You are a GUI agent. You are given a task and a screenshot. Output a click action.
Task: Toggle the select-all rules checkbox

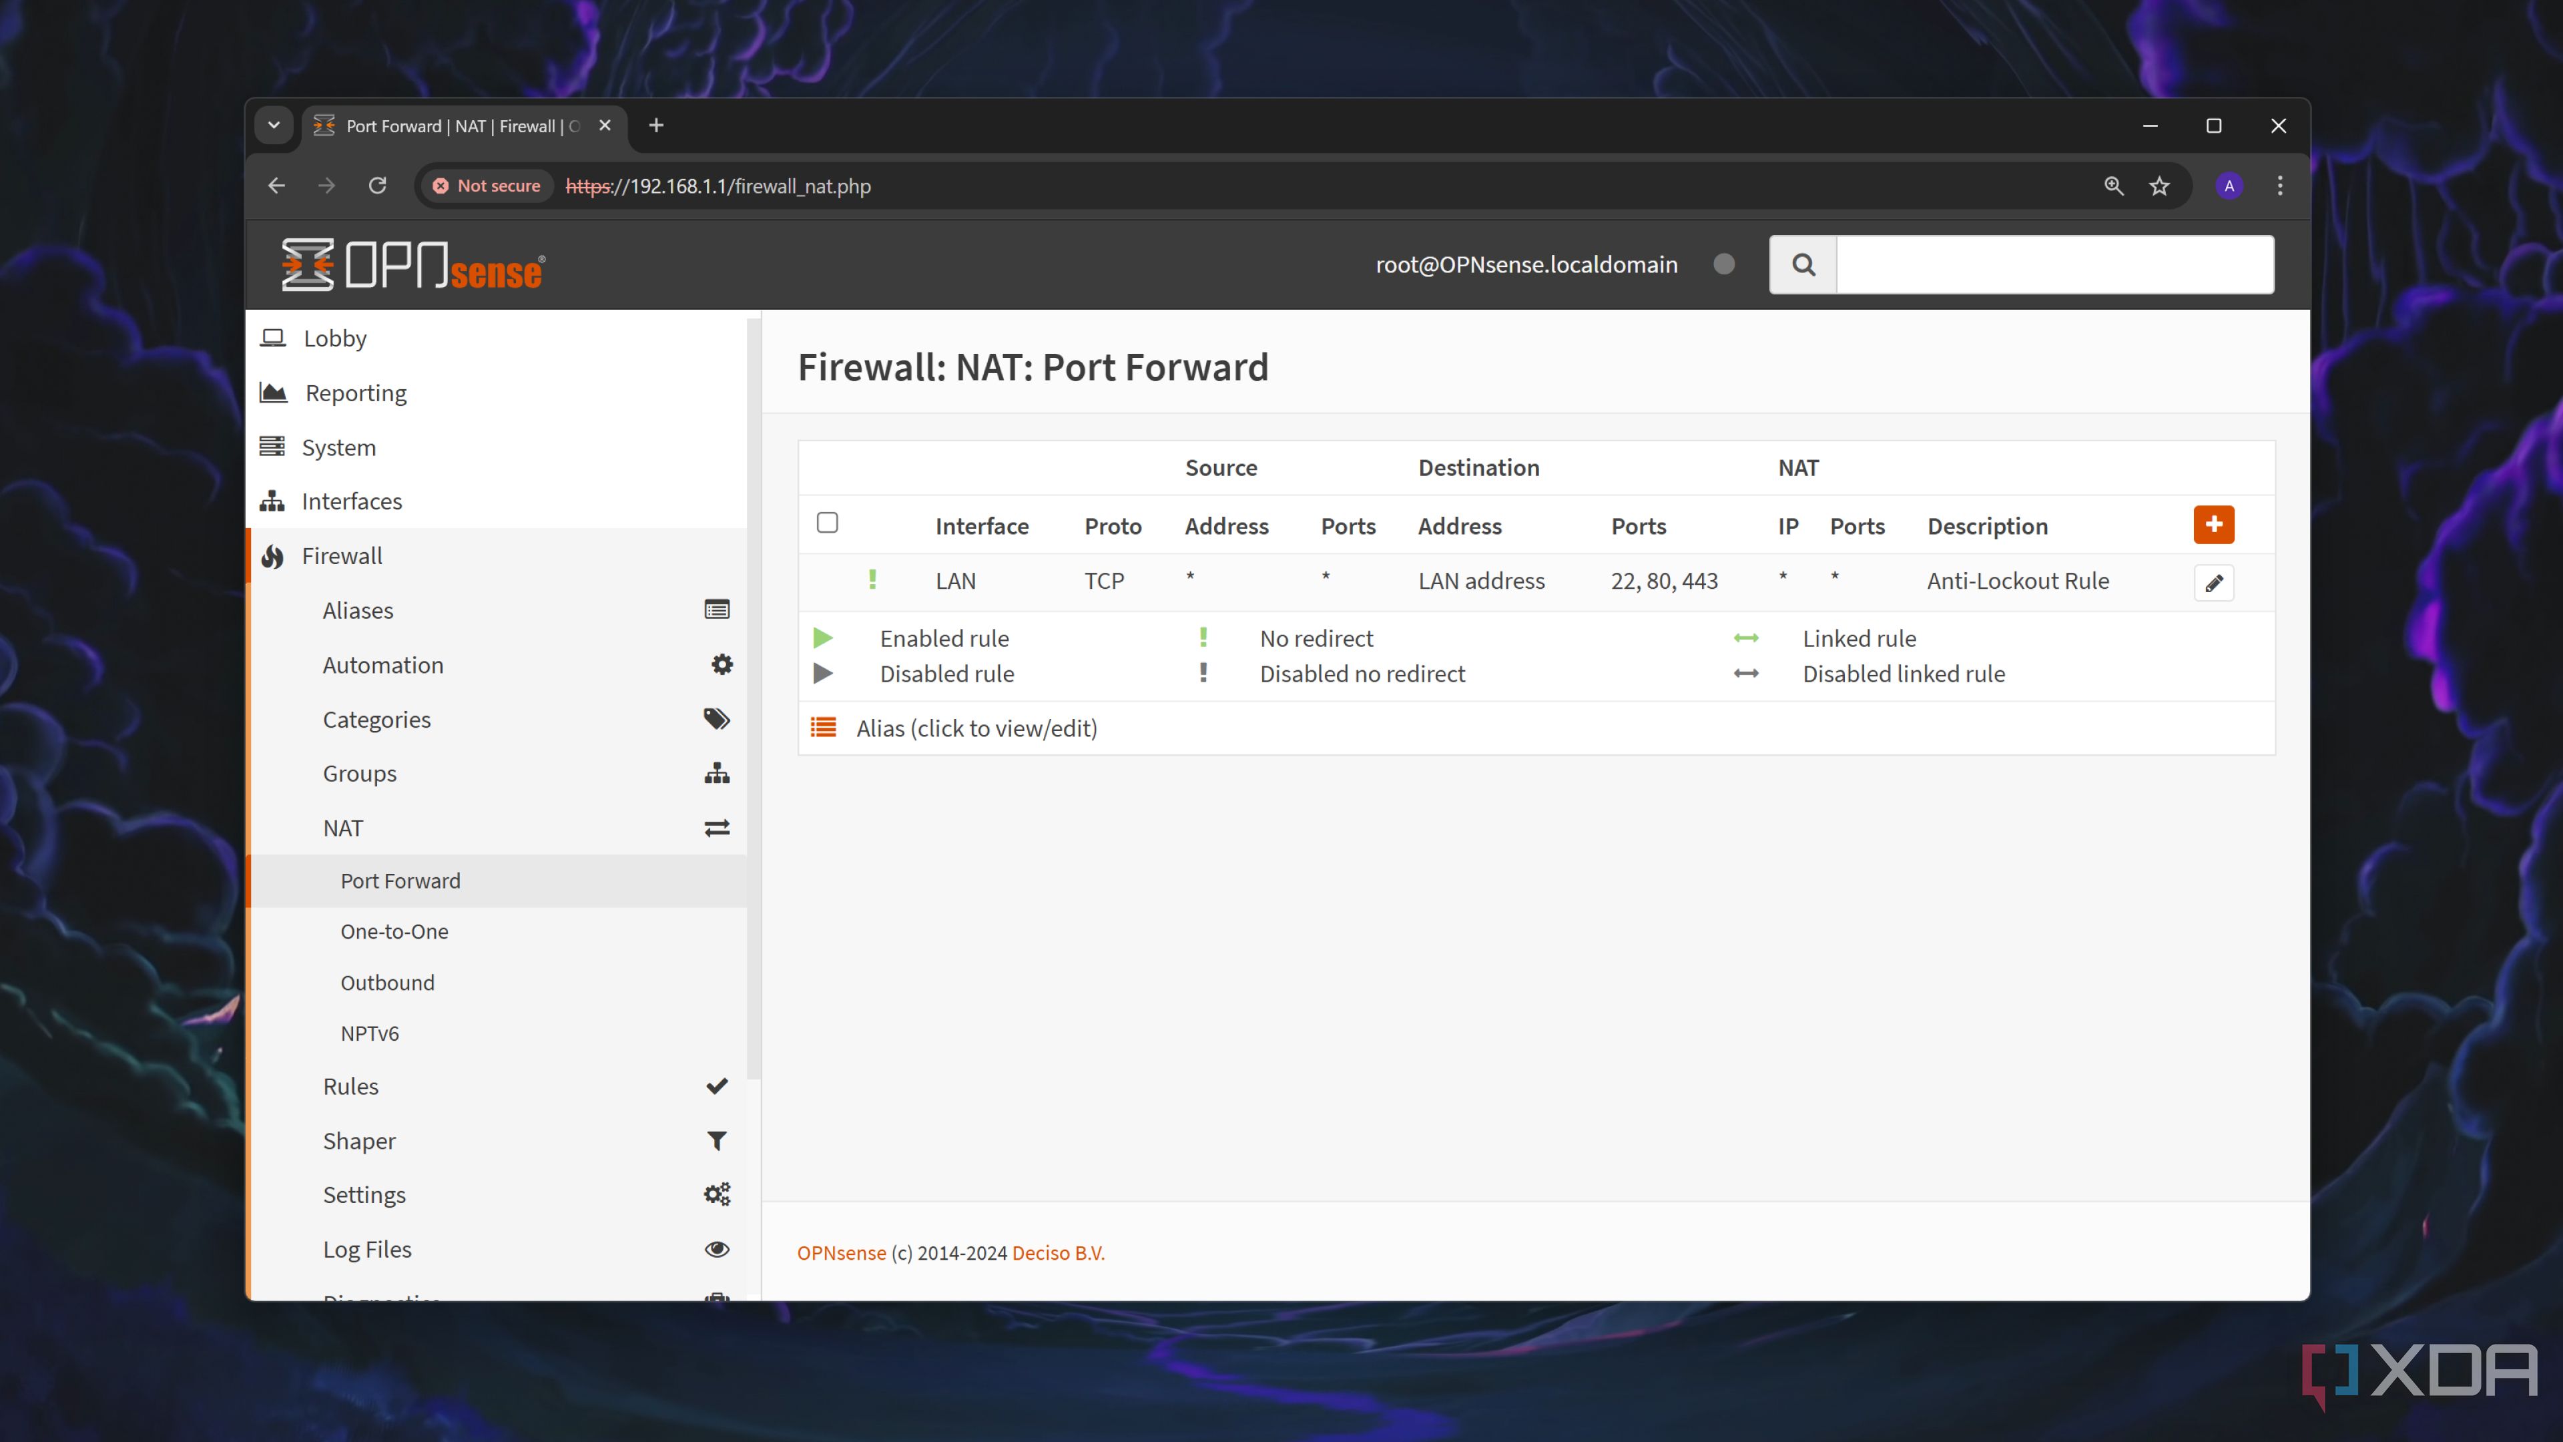click(x=827, y=523)
